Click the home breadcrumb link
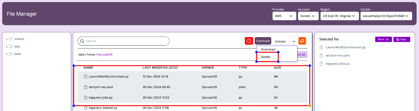419x111 pixels. tap(91, 55)
